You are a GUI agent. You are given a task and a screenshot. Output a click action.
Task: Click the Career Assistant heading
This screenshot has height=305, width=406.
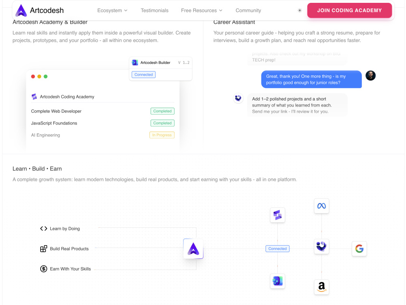[234, 22]
